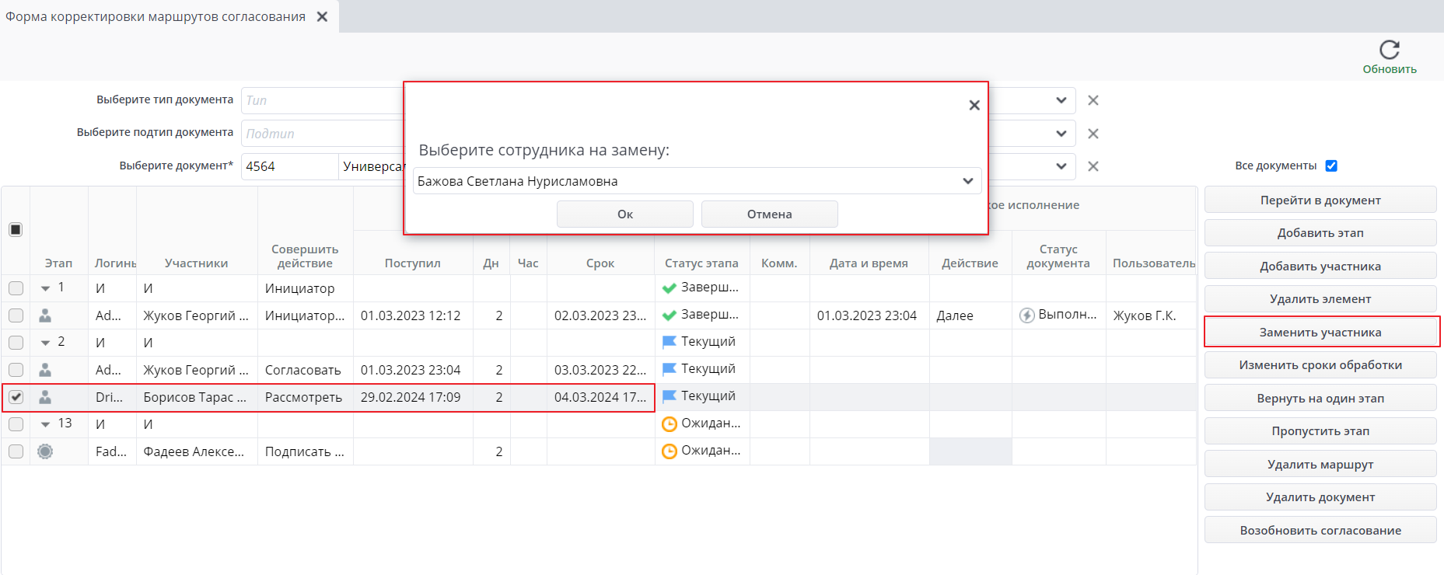Select the Форма корректировки маршрутов согласования tab
Viewport: 1444px width, 575px height.
coord(156,16)
